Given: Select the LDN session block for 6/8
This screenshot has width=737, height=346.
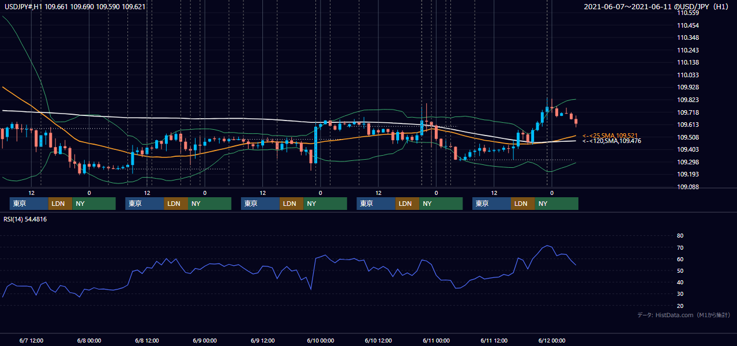Looking at the screenshot, I should [176, 204].
